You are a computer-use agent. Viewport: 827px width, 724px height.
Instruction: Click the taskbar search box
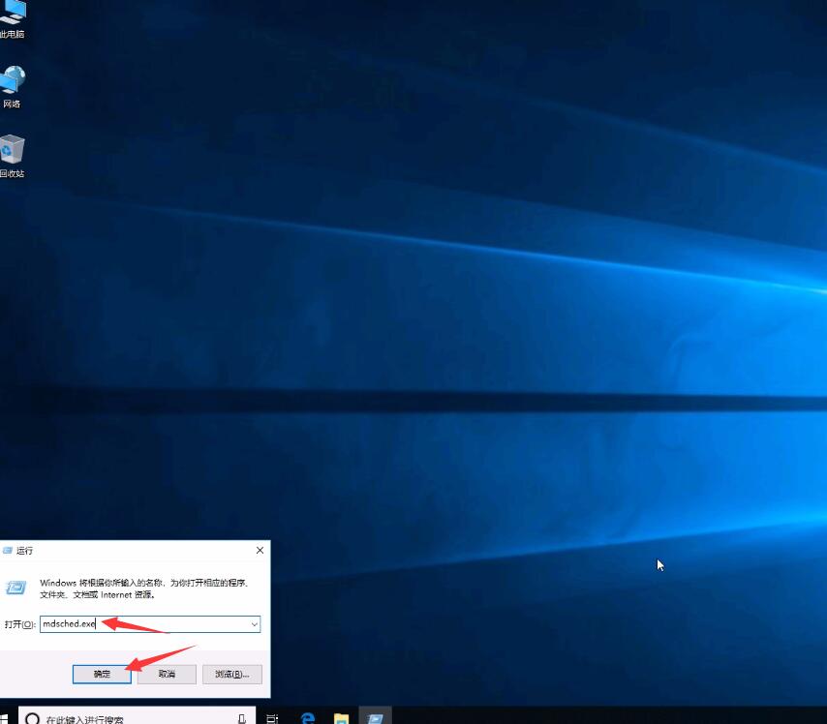point(138,717)
